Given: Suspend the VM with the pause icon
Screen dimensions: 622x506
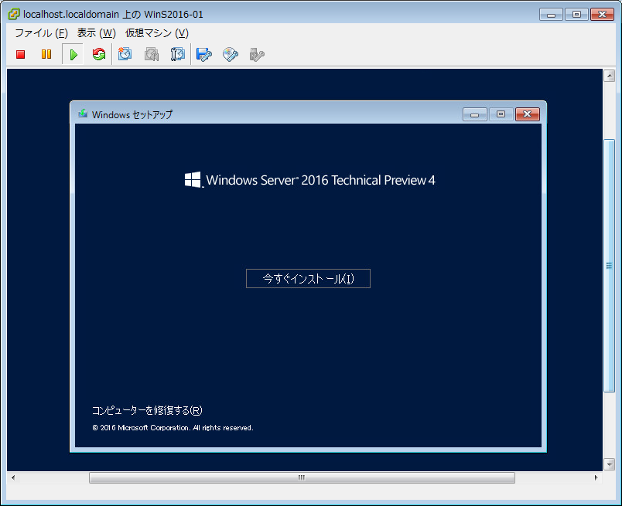Looking at the screenshot, I should [x=46, y=54].
